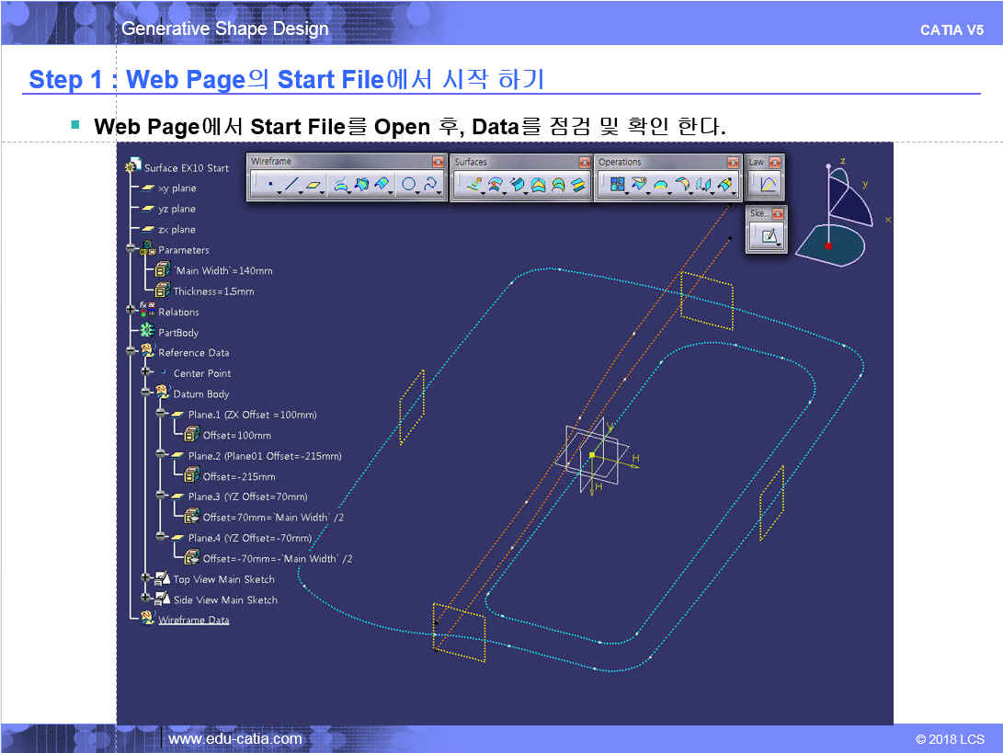This screenshot has width=1003, height=753.
Task: Select the Thickness=1.5mm parameter
Action: (x=213, y=291)
